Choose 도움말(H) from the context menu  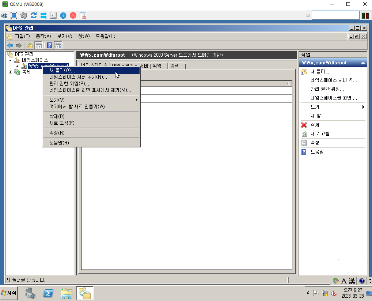click(x=91, y=143)
